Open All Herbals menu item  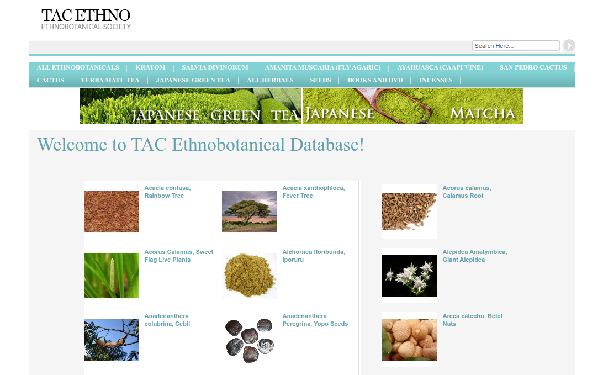click(x=270, y=80)
